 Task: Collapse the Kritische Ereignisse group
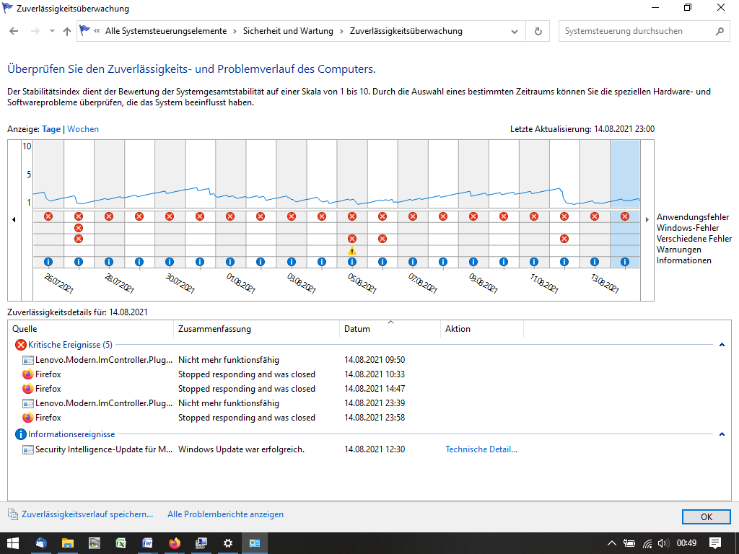(x=722, y=345)
